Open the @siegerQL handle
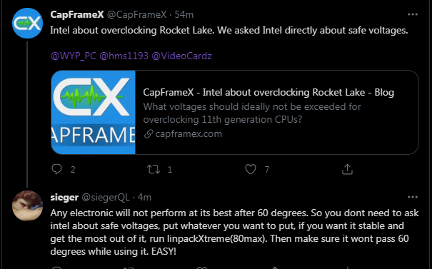 tap(106, 197)
